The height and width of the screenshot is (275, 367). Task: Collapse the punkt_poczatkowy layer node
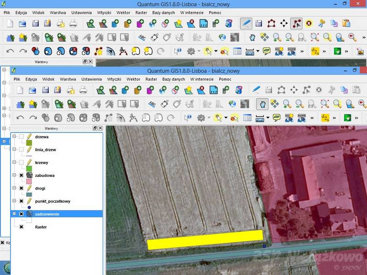[14, 201]
